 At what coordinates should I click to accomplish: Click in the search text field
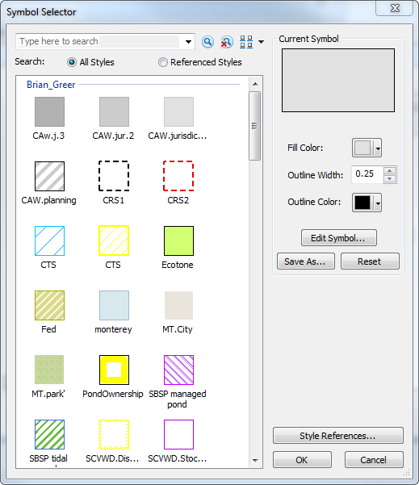(99, 41)
